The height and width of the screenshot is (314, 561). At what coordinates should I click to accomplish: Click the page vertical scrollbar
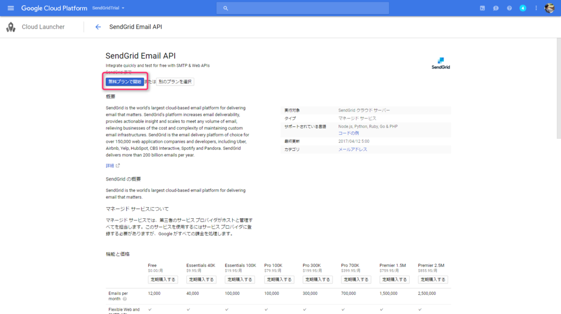559,89
